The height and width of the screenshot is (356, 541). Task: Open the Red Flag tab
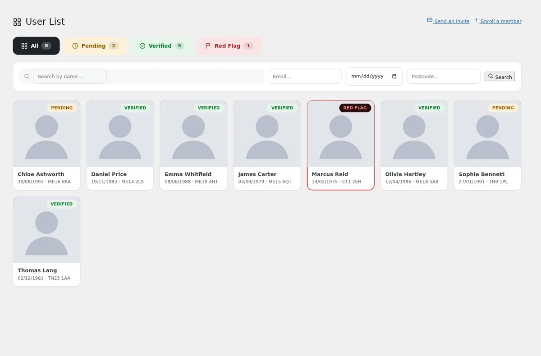(229, 46)
